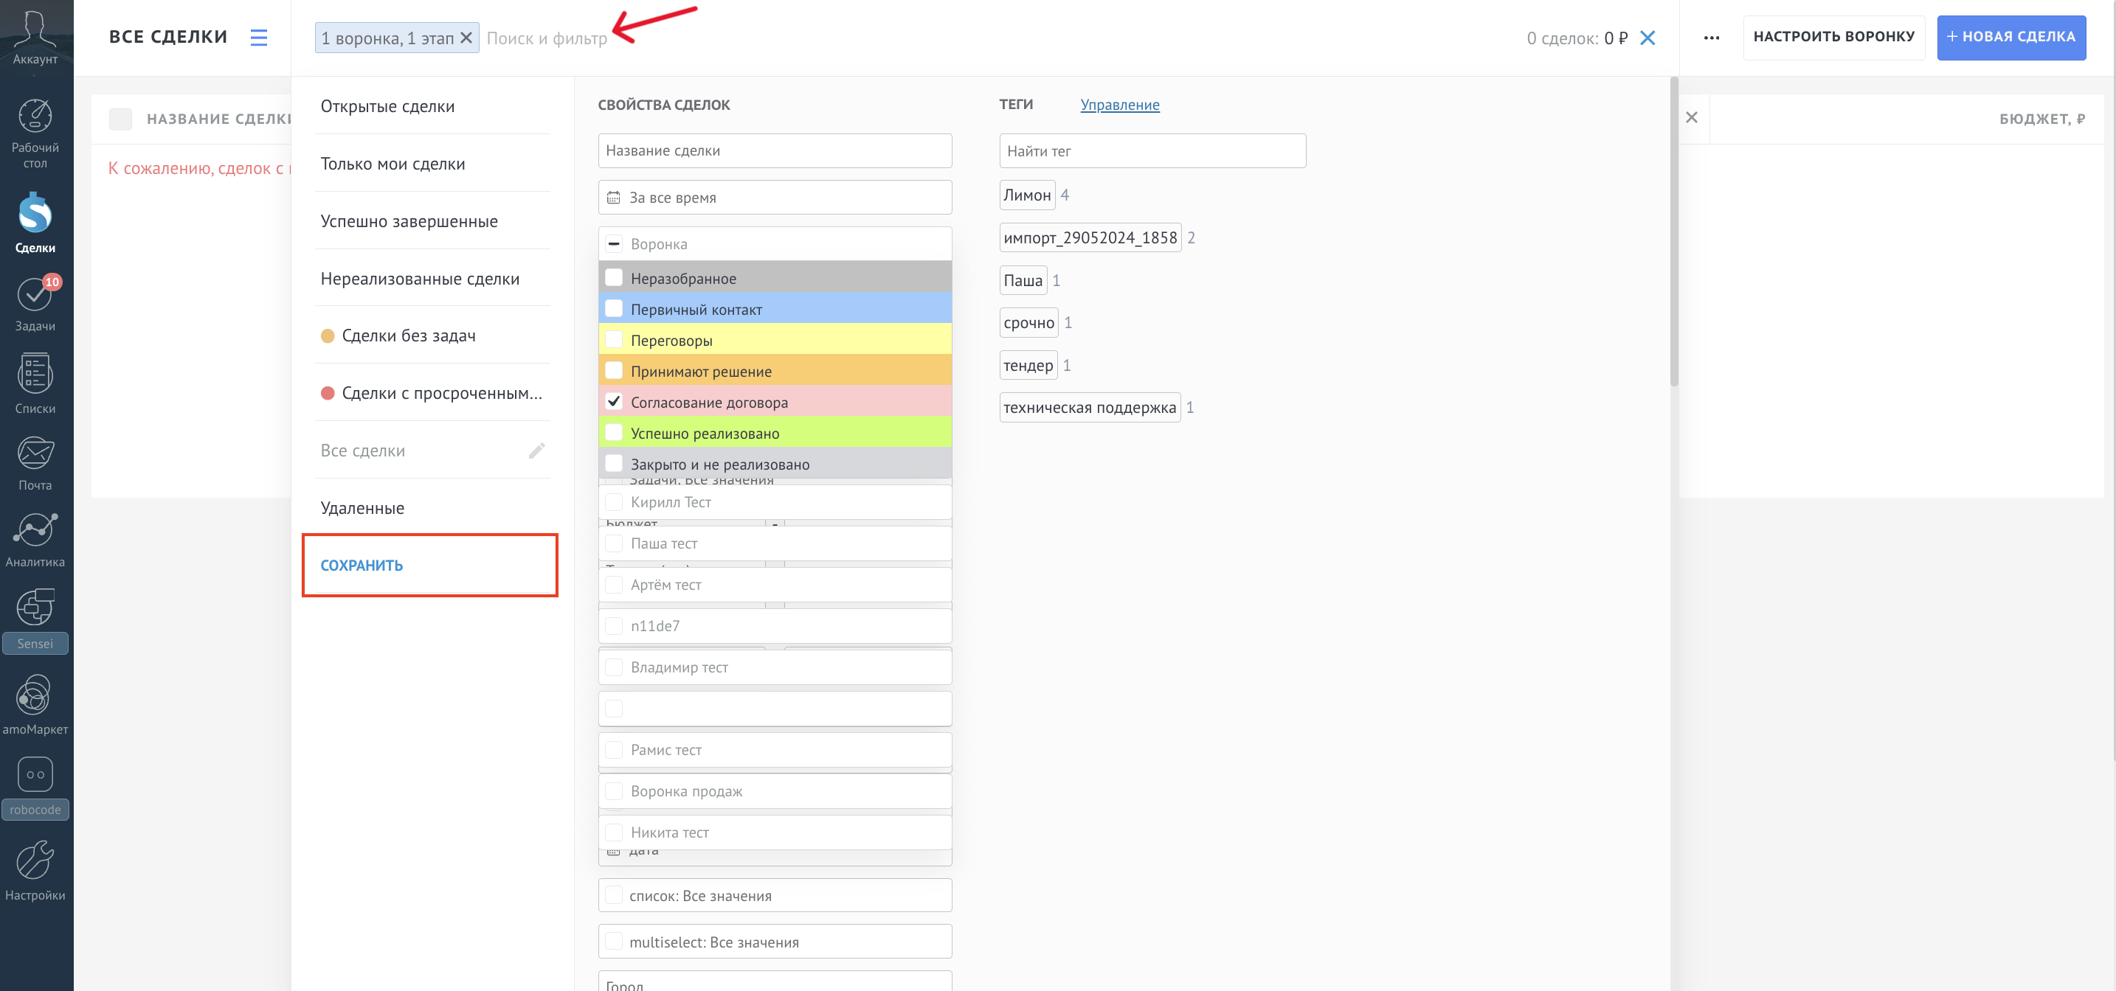
Task: Open the three-dots more menu
Action: click(1711, 38)
